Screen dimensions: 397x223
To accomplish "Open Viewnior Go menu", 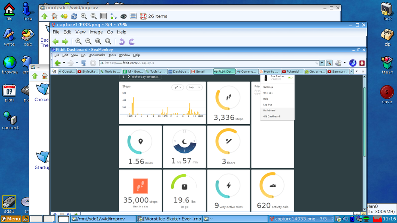I will (110, 32).
